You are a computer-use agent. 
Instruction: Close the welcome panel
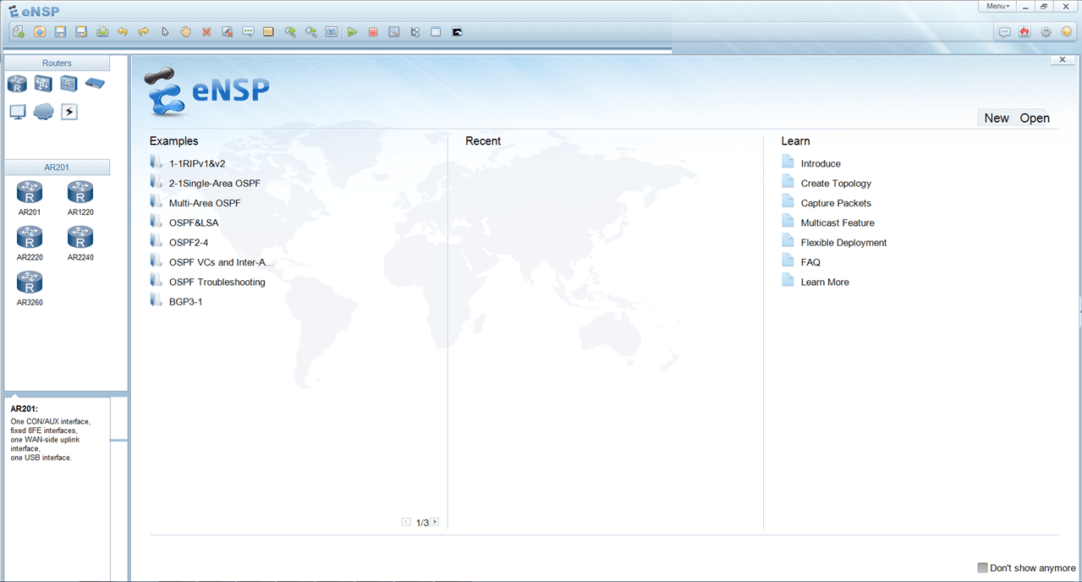point(1063,60)
